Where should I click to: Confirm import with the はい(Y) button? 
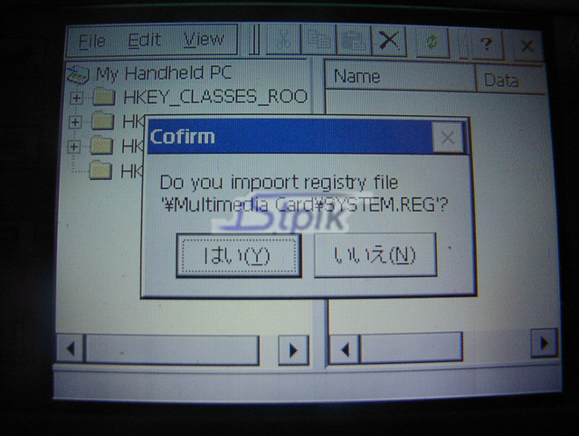(x=239, y=255)
